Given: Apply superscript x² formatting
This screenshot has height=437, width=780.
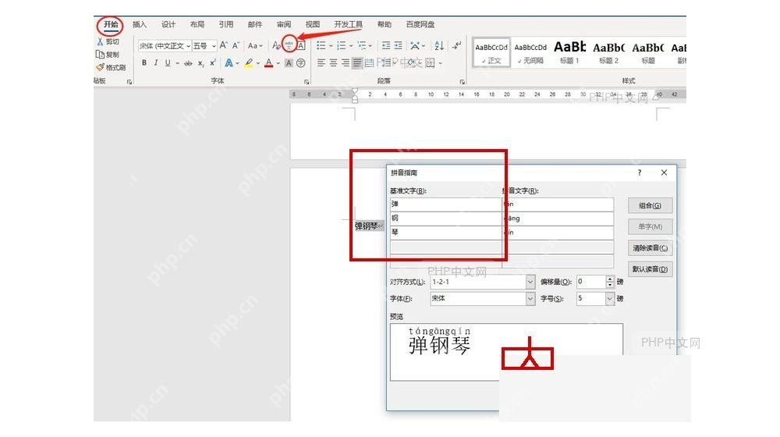Looking at the screenshot, I should pos(212,62).
